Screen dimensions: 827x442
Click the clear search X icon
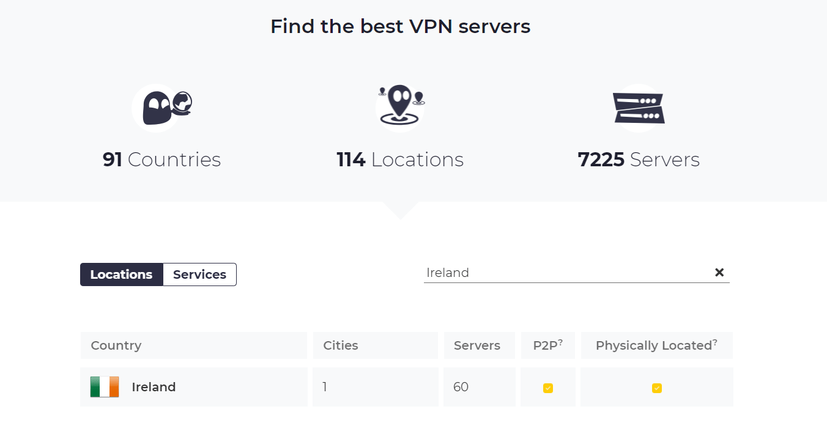719,272
